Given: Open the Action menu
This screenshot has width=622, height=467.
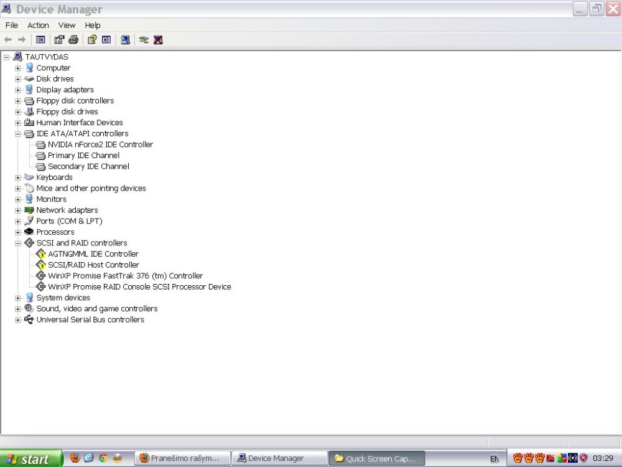Looking at the screenshot, I should [38, 26].
